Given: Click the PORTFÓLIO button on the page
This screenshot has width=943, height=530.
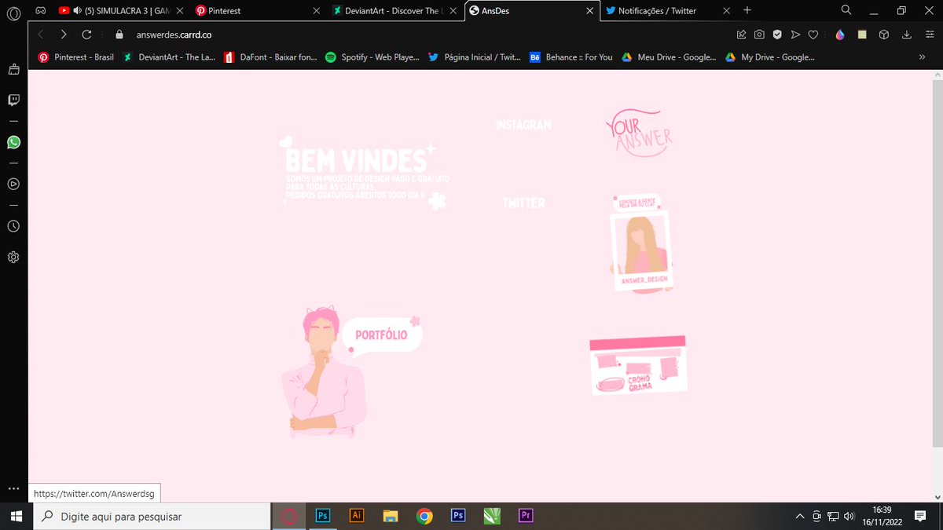Looking at the screenshot, I should pyautogui.click(x=381, y=334).
